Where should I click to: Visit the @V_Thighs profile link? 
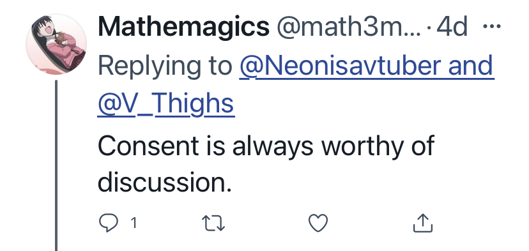(x=165, y=105)
